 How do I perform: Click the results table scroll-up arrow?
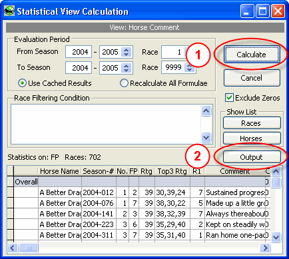pos(276,171)
